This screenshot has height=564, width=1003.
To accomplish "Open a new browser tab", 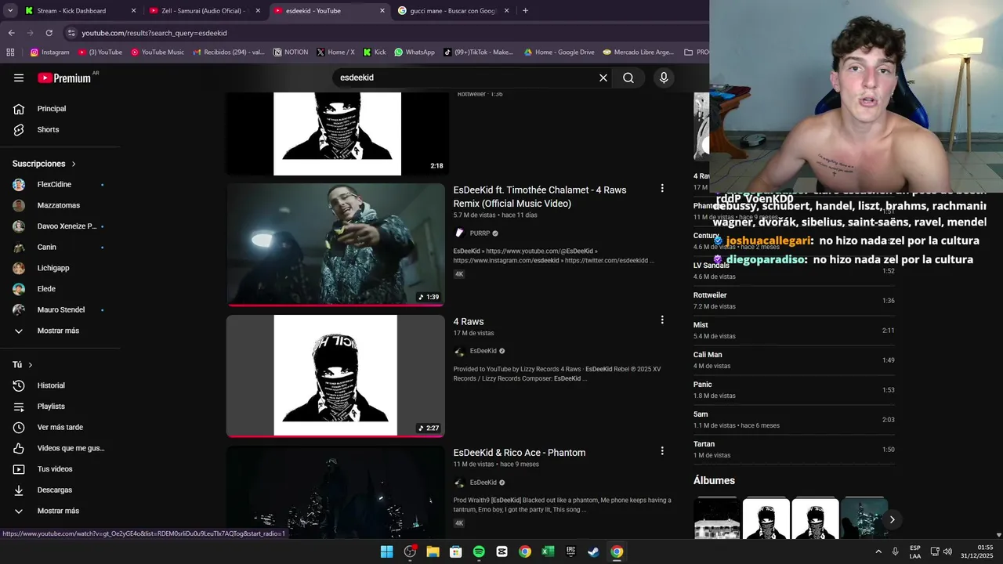I will coord(525,11).
